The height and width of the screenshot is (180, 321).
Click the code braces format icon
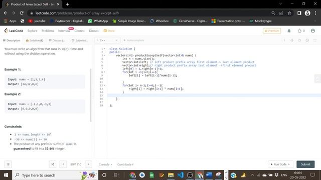point(292,40)
